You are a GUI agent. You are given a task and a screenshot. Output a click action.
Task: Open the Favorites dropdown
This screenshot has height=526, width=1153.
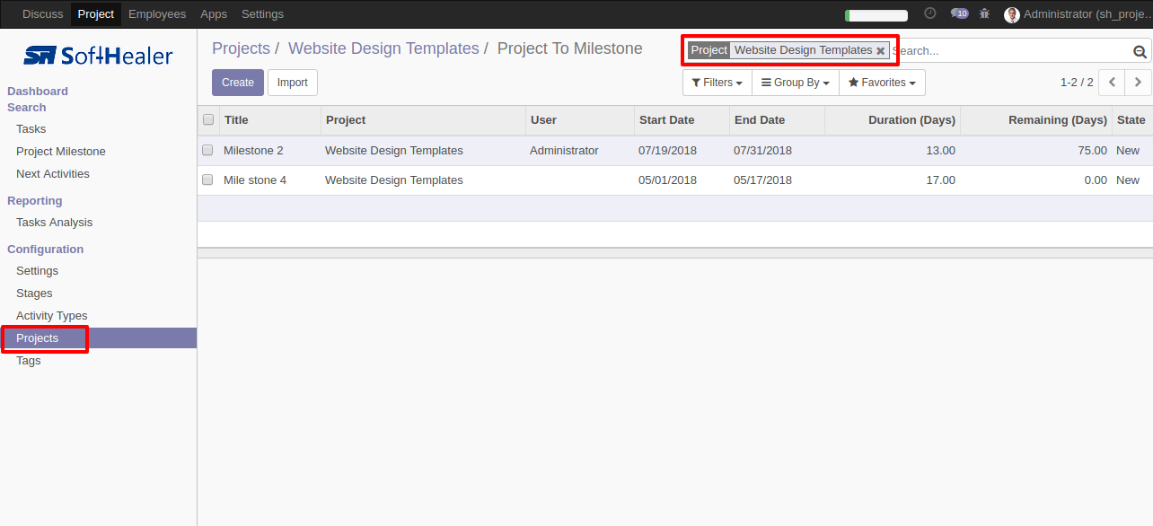coord(882,83)
